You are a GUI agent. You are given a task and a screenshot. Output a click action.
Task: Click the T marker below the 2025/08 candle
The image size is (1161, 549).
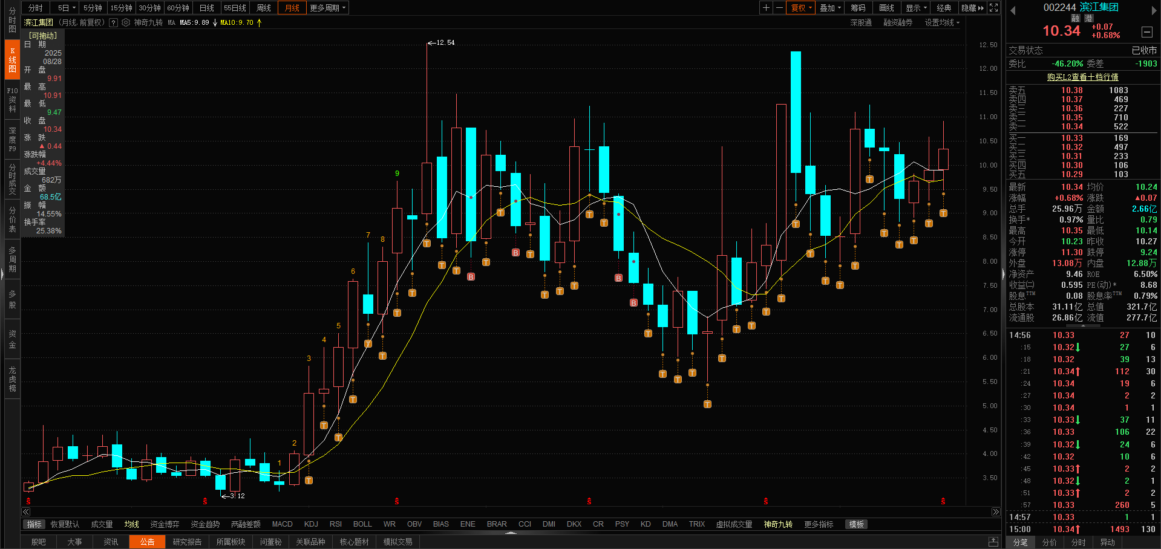[x=943, y=213]
